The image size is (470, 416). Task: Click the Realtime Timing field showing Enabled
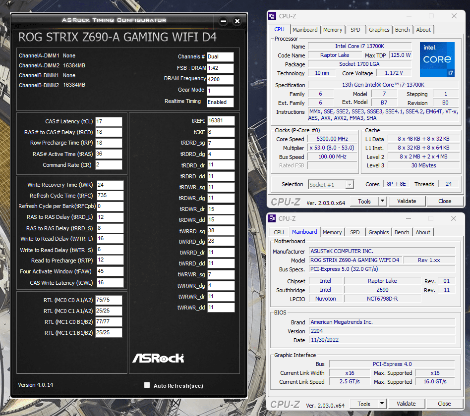tap(220, 102)
